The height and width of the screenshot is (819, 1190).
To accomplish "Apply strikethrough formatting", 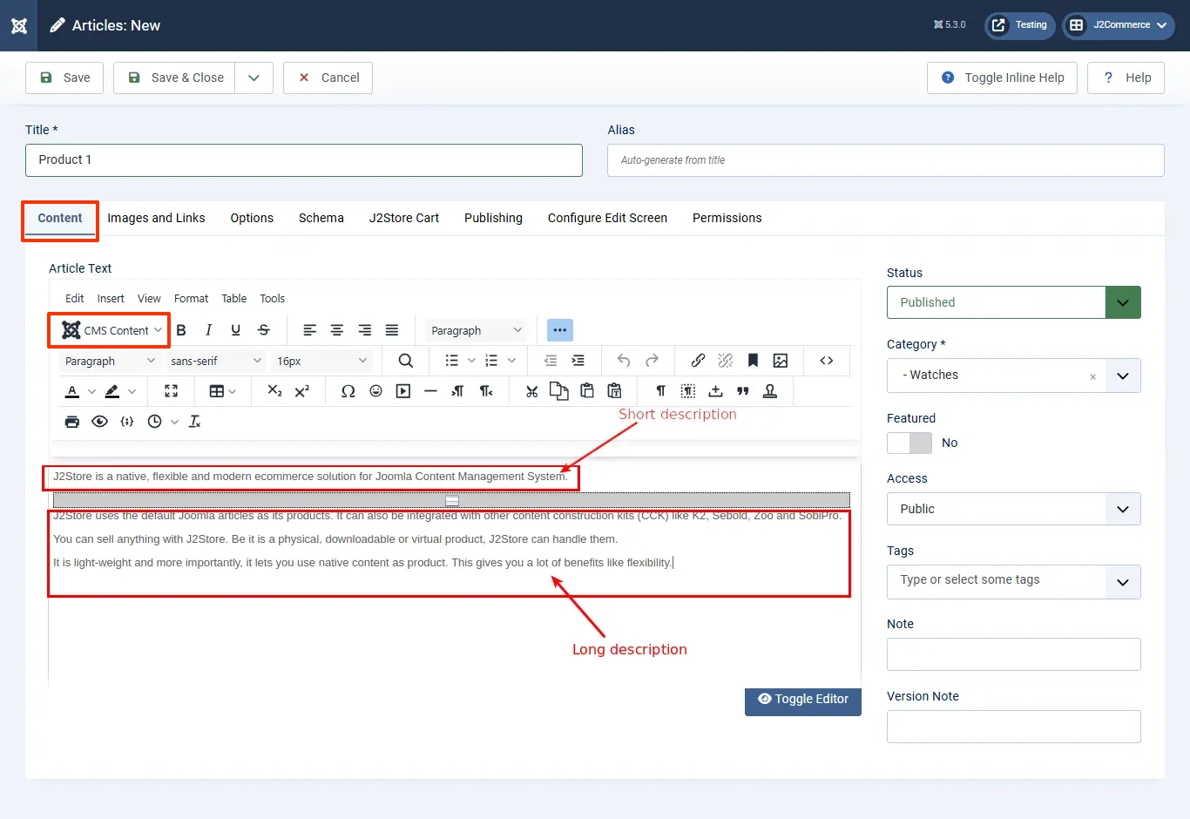I will pos(264,330).
